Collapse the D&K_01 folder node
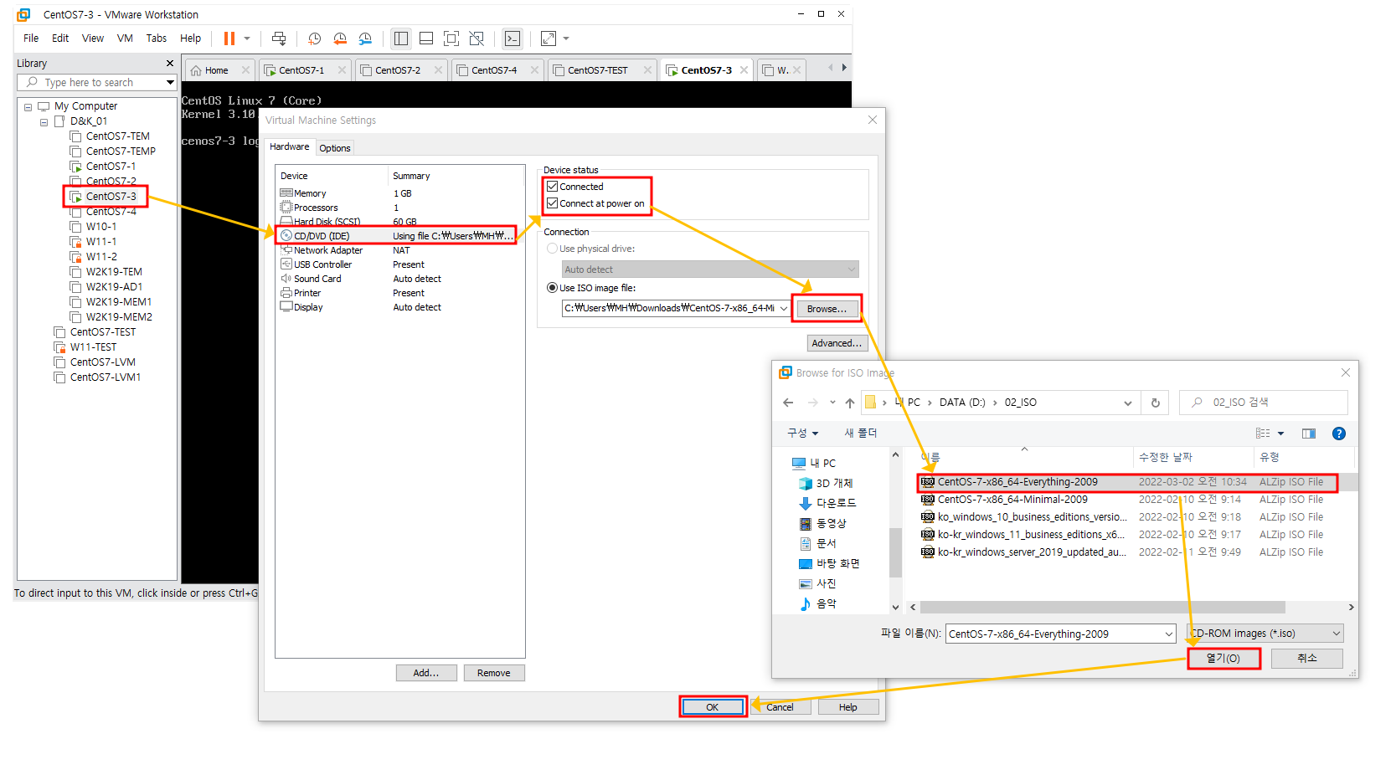Viewport: 1396px width, 775px height. click(44, 122)
